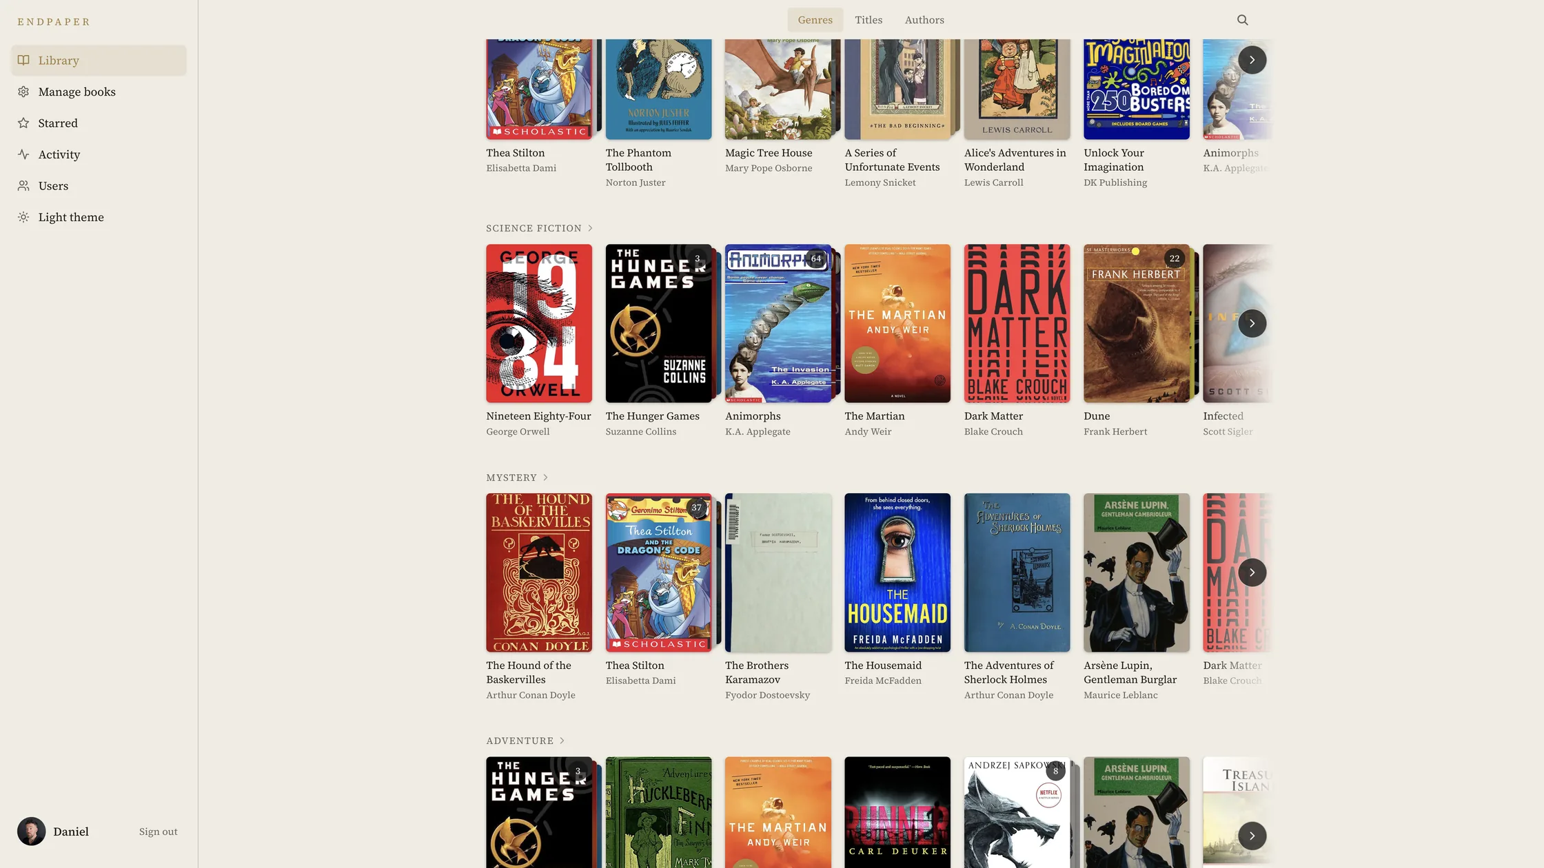Open the Dune book cover
The image size is (1544, 868).
click(x=1136, y=323)
